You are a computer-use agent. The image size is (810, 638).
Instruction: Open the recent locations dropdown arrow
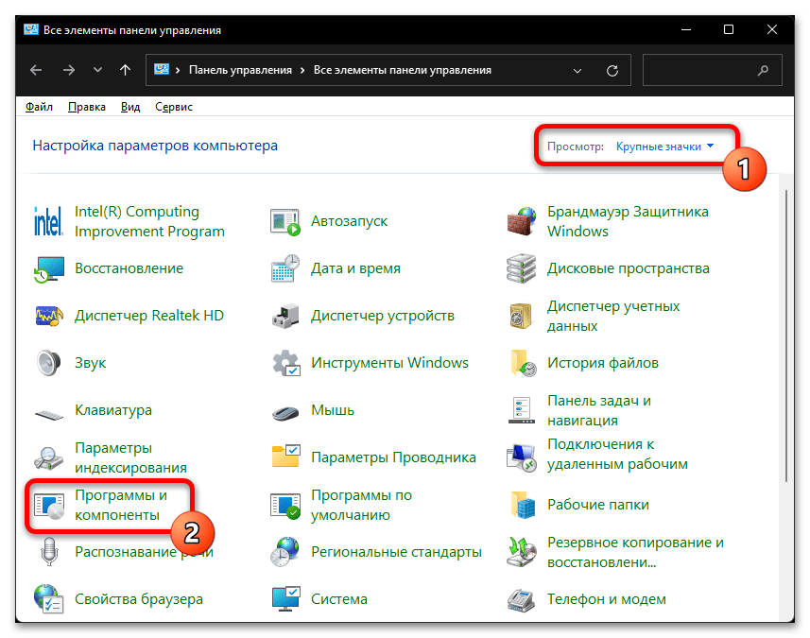(97, 70)
